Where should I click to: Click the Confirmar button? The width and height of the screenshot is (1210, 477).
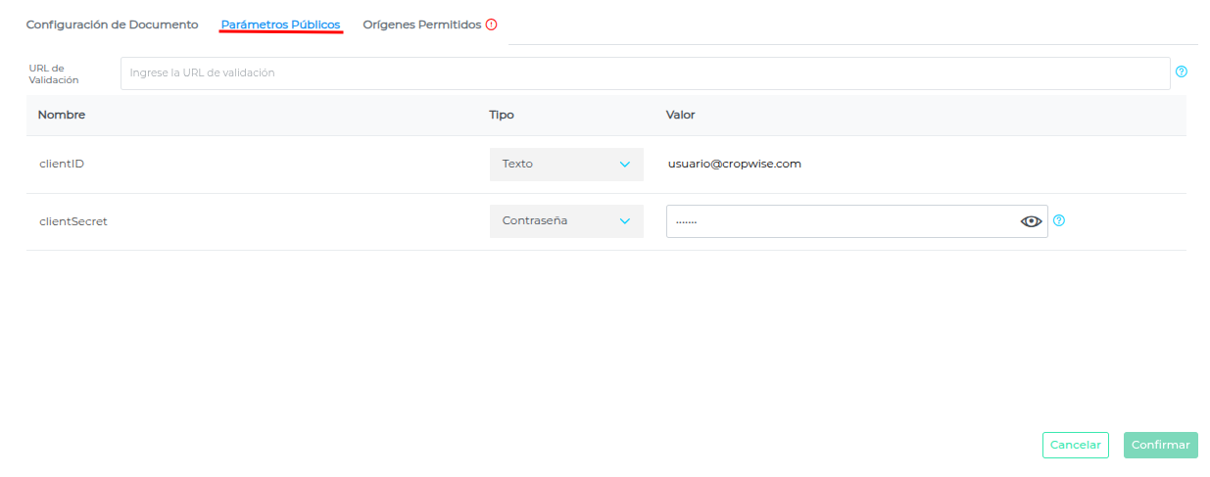click(x=1160, y=445)
